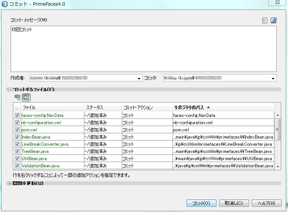Click file table scrollbar up arrow
The height and width of the screenshot is (212, 288).
point(278,115)
